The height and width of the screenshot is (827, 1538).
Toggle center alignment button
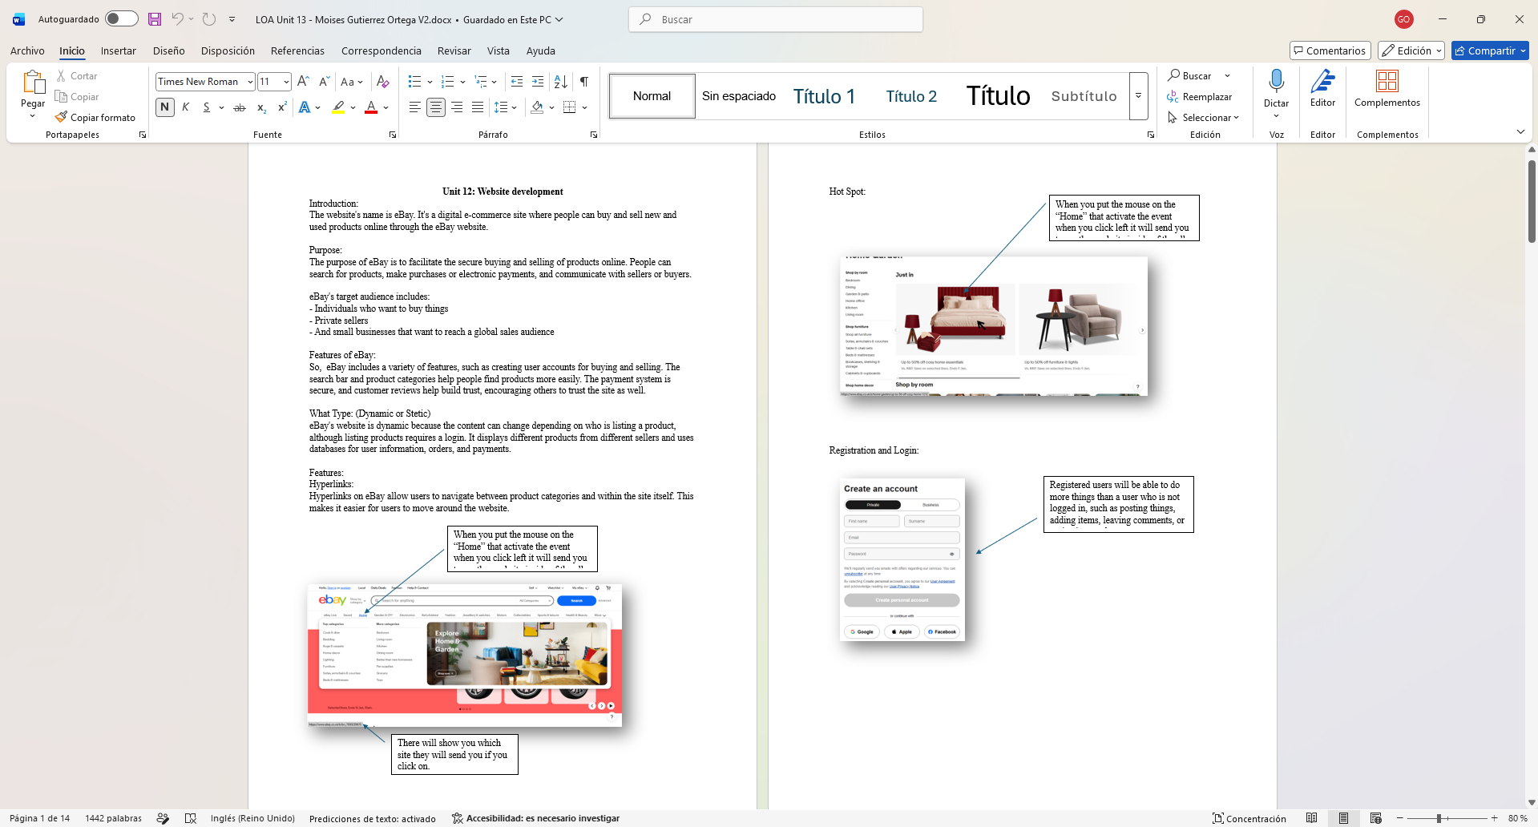pos(436,107)
